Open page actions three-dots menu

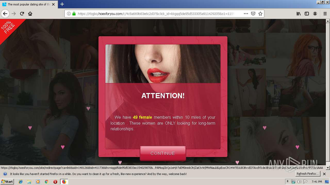(x=246, y=14)
